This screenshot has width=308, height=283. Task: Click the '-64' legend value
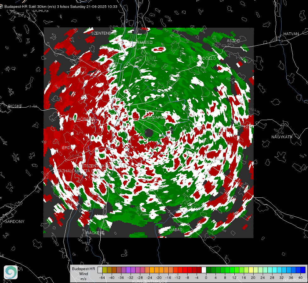102,278
